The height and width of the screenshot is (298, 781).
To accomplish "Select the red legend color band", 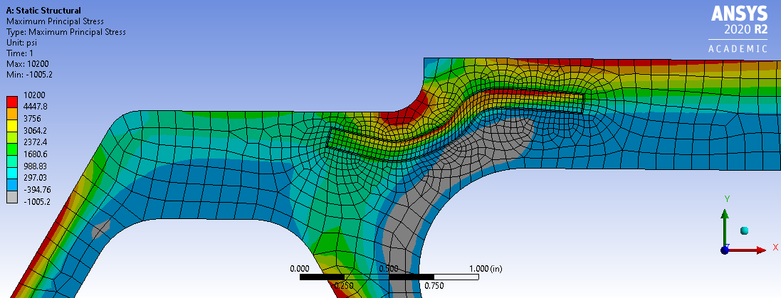I will tap(12, 101).
